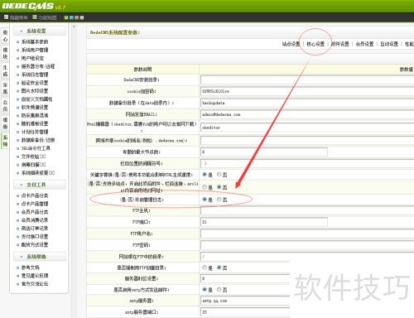Click the Html编辑器 field showing ckeditor
This screenshot has height=318, width=414.
pyautogui.click(x=307, y=128)
